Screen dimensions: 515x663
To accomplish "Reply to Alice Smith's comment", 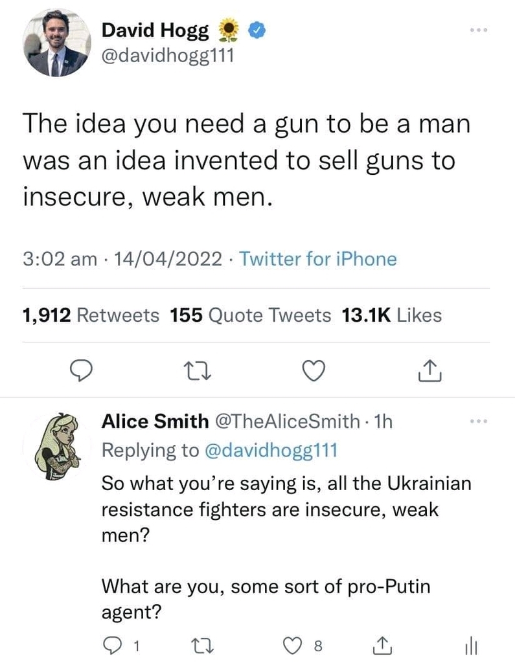I will (x=112, y=644).
